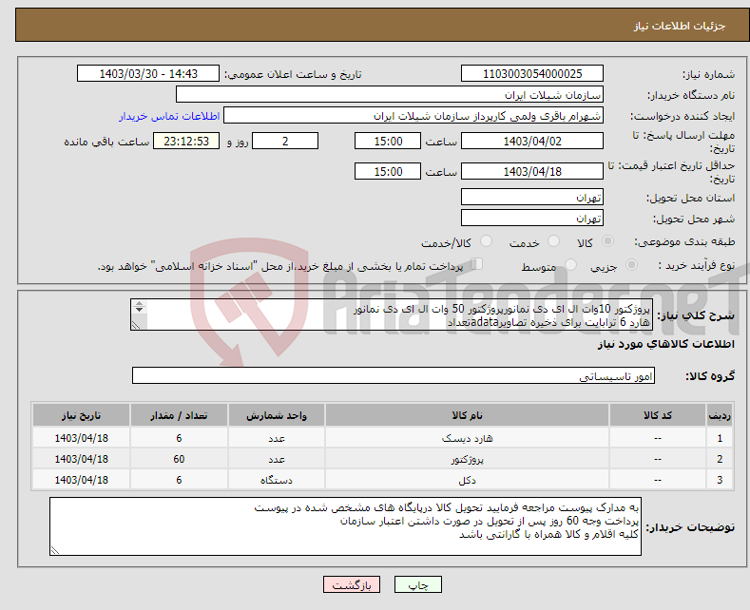Click the resize grip of the شرح کلی نیاز box

[136, 325]
